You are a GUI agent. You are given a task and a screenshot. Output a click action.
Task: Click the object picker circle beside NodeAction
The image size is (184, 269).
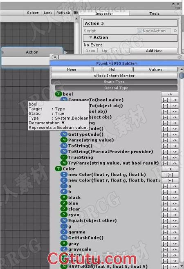coord(175,31)
